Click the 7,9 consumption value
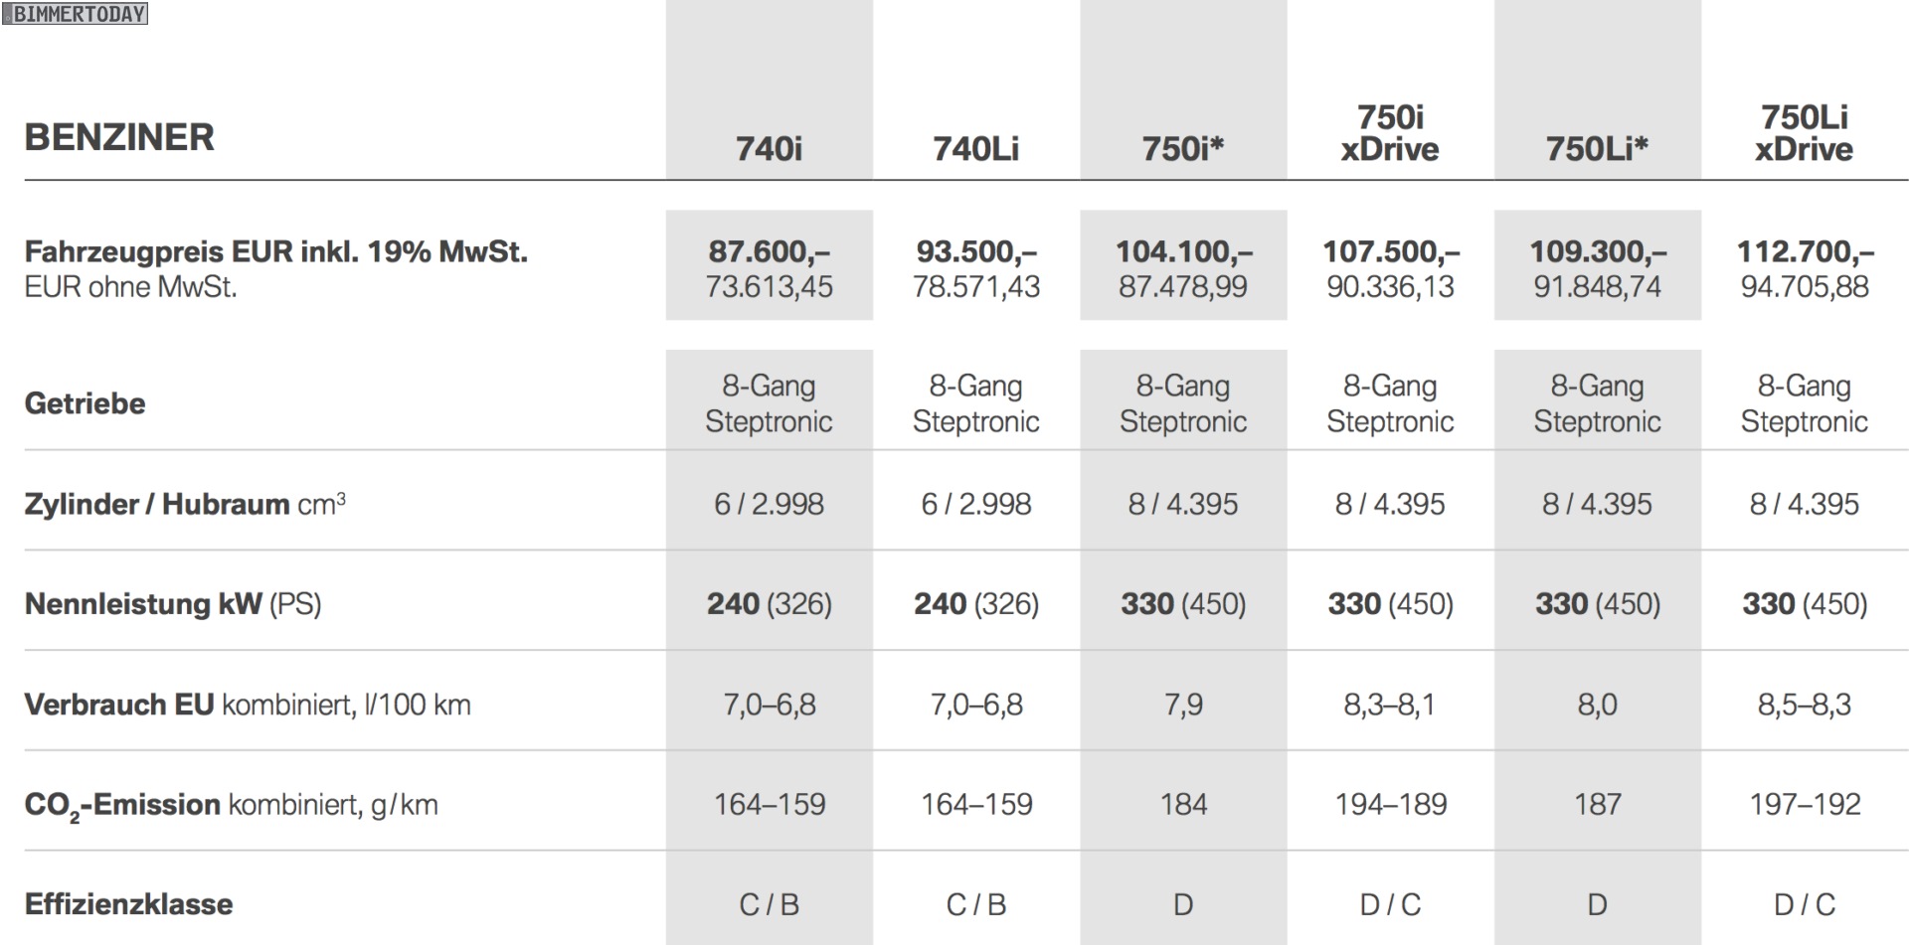Screen dimensions: 1909x945 pyautogui.click(x=1183, y=705)
